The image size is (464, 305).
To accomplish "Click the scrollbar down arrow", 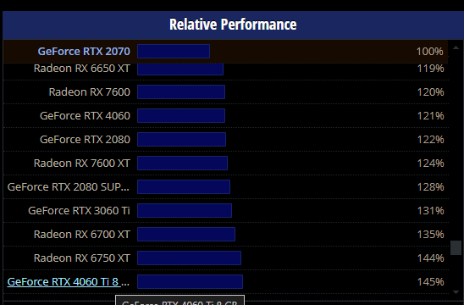I will [456, 292].
